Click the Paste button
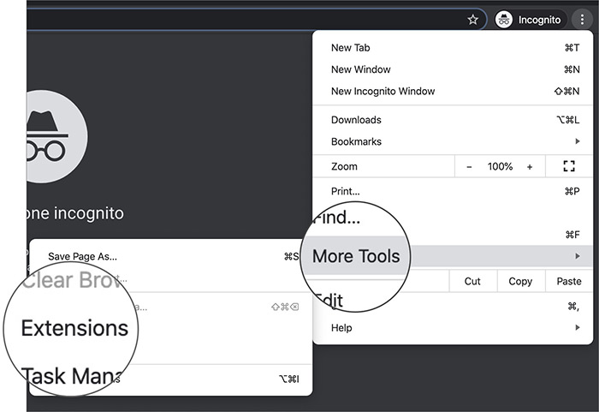Screen dimensions: 599x412 coord(568,281)
